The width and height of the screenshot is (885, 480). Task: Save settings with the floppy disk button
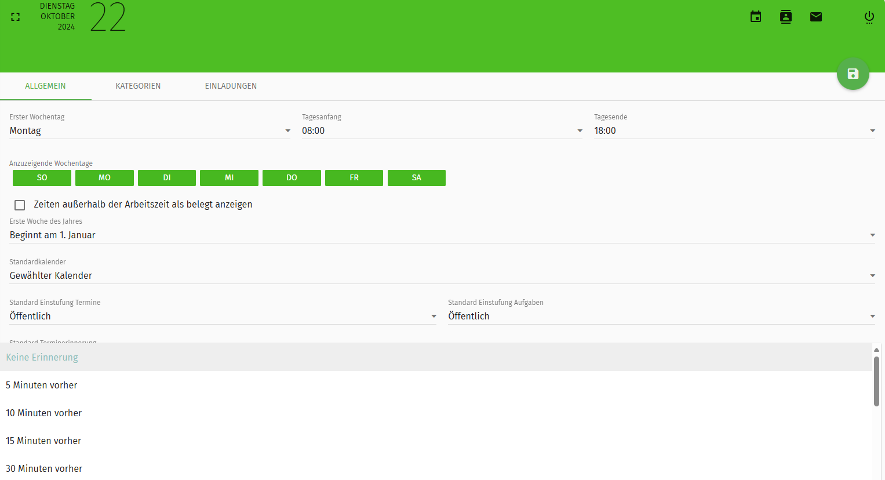tap(853, 74)
